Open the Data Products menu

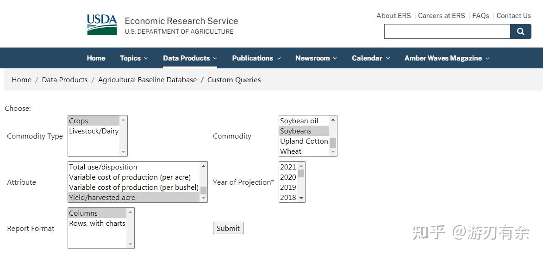click(190, 58)
